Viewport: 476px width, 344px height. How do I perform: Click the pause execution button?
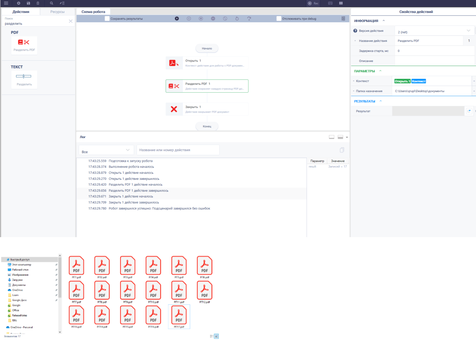point(189,19)
